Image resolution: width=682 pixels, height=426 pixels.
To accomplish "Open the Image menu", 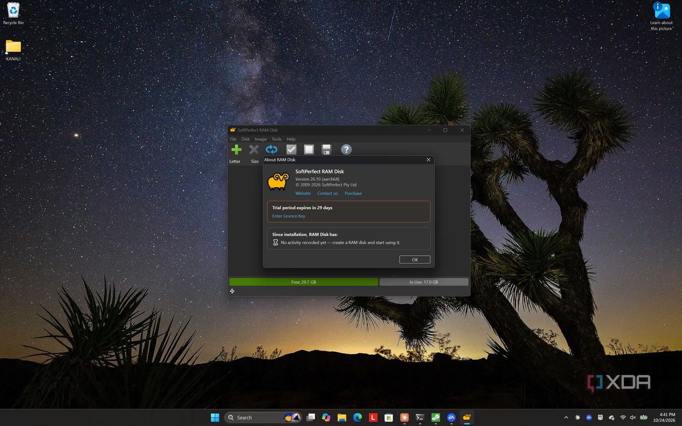I will (261, 139).
